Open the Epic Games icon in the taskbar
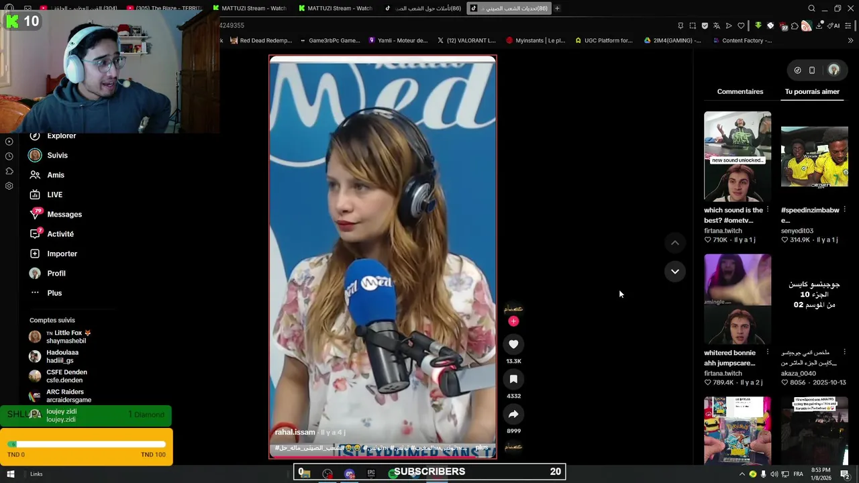This screenshot has height=483, width=859. (371, 474)
